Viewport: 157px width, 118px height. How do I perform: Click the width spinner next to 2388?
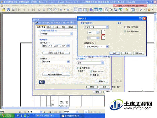(x=98, y=32)
